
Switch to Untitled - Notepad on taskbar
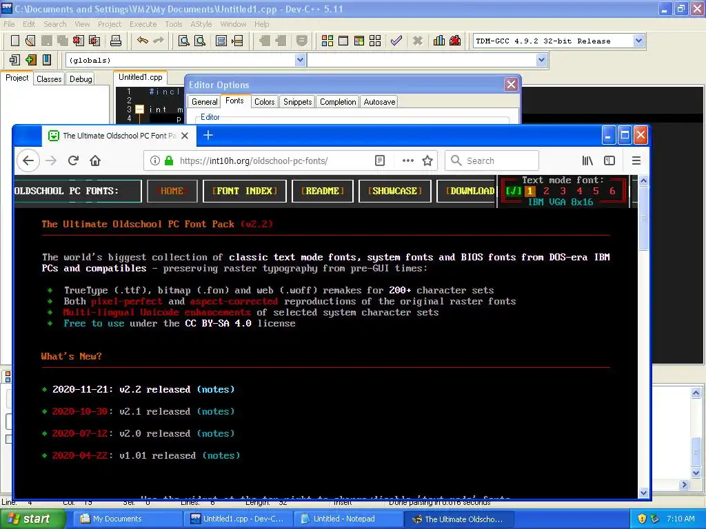[x=348, y=519]
